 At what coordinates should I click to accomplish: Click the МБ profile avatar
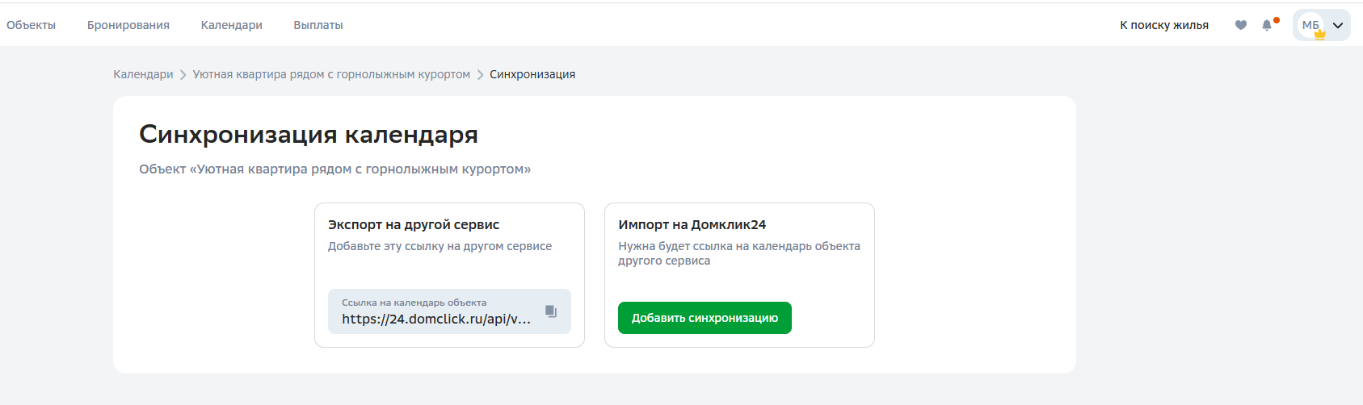tap(1309, 24)
